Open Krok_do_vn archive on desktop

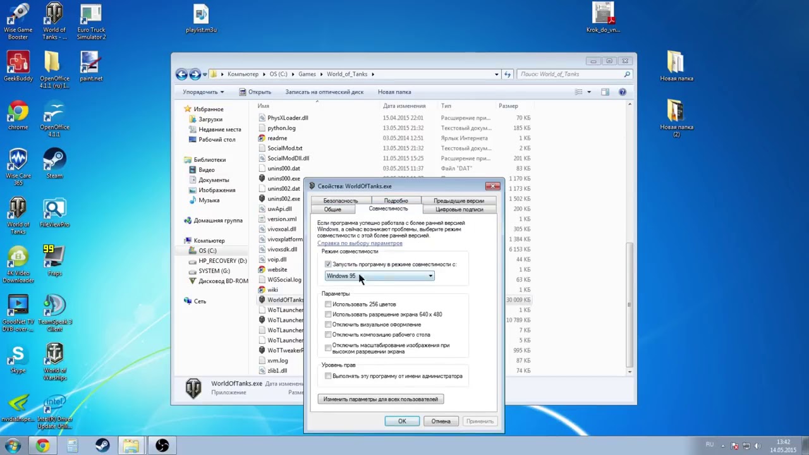[x=603, y=18]
